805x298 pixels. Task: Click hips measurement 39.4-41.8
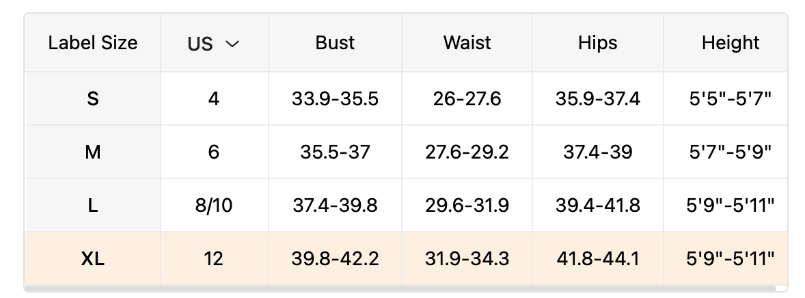[597, 205]
